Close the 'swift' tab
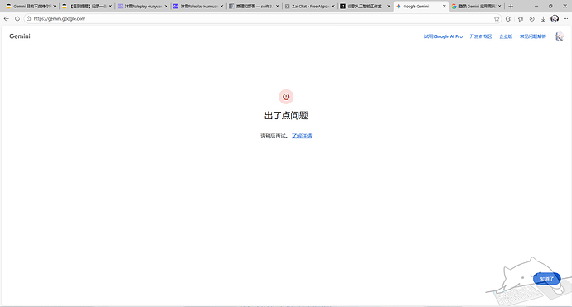 (x=277, y=6)
